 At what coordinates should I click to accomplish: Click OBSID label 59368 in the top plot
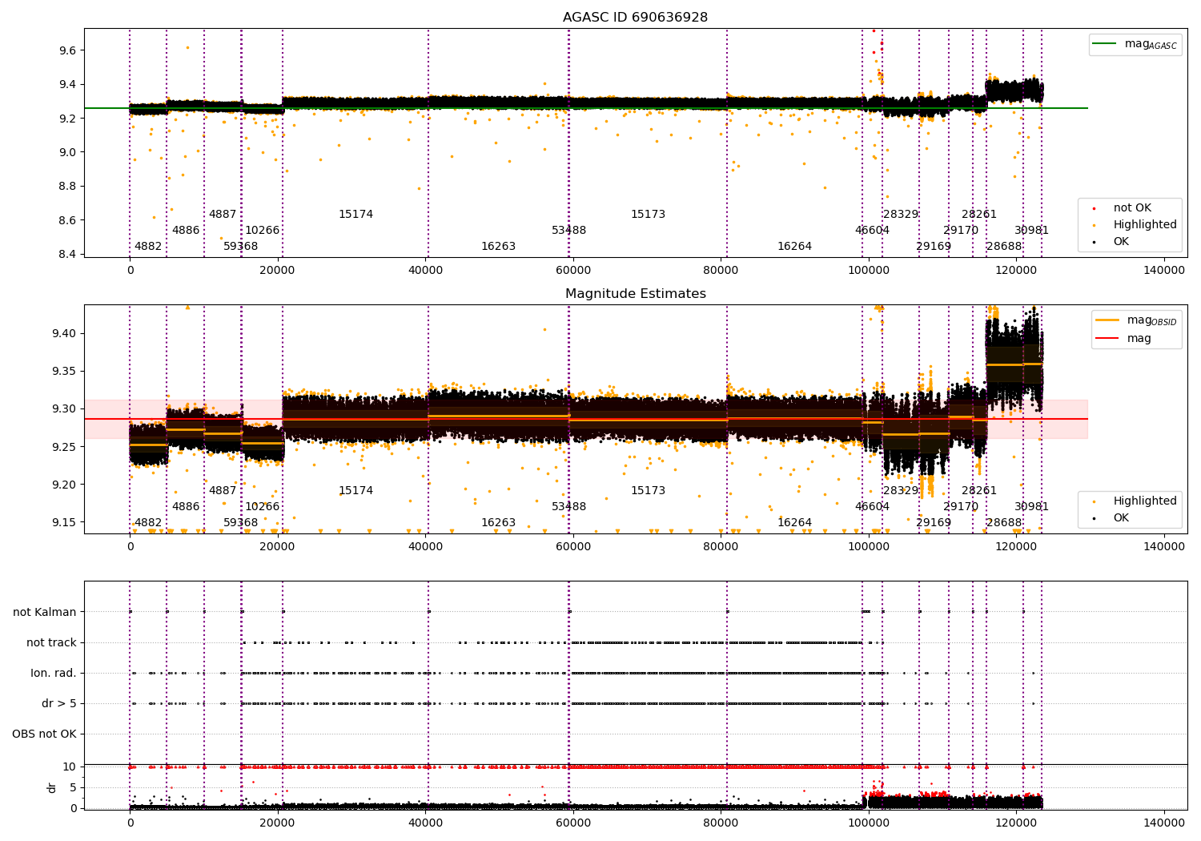coord(240,246)
